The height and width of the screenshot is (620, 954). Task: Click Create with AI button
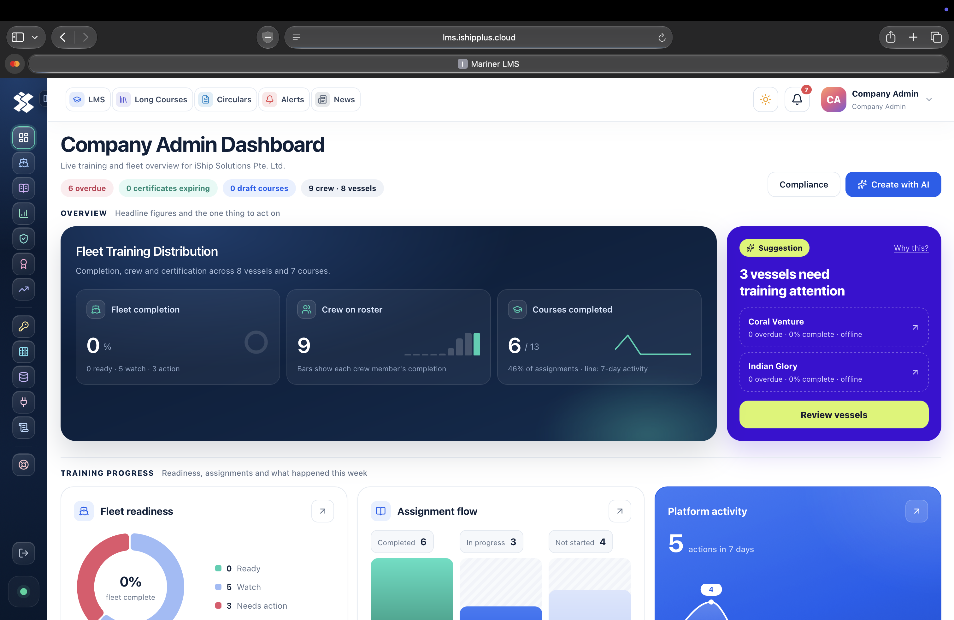point(893,184)
